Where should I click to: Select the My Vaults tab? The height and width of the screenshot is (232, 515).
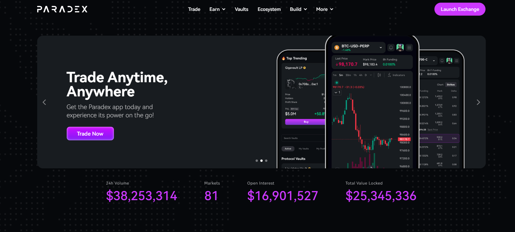coord(304,149)
